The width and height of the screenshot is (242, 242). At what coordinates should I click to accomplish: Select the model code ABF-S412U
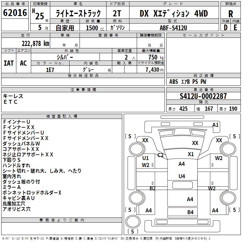pyautogui.click(x=174, y=27)
